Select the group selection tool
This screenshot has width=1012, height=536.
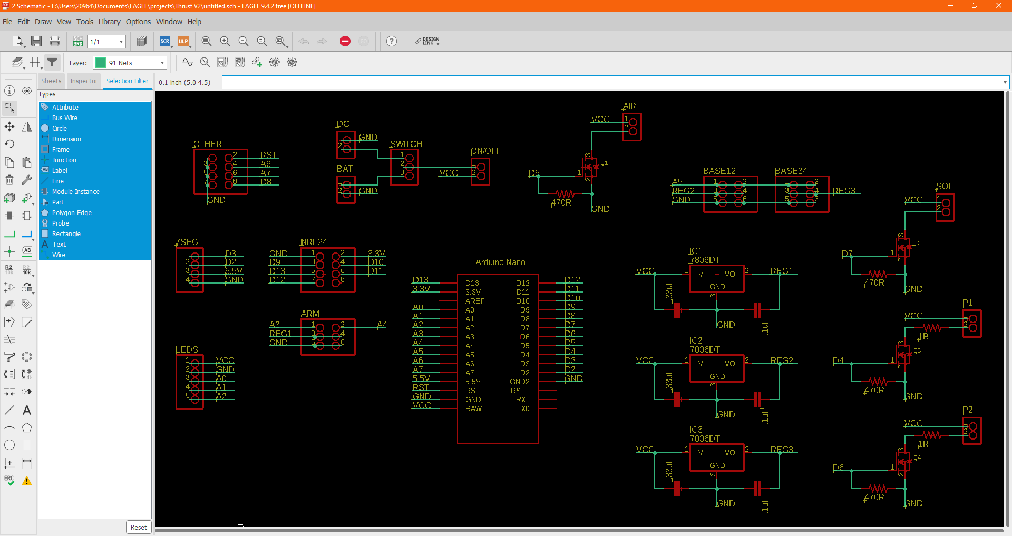[9, 108]
